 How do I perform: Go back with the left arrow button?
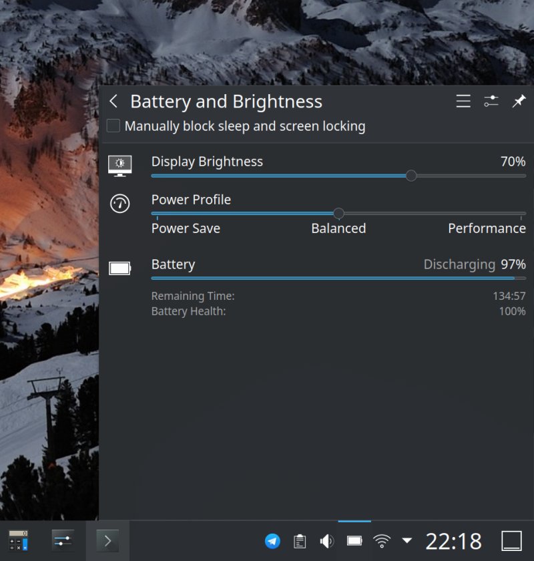(x=113, y=102)
